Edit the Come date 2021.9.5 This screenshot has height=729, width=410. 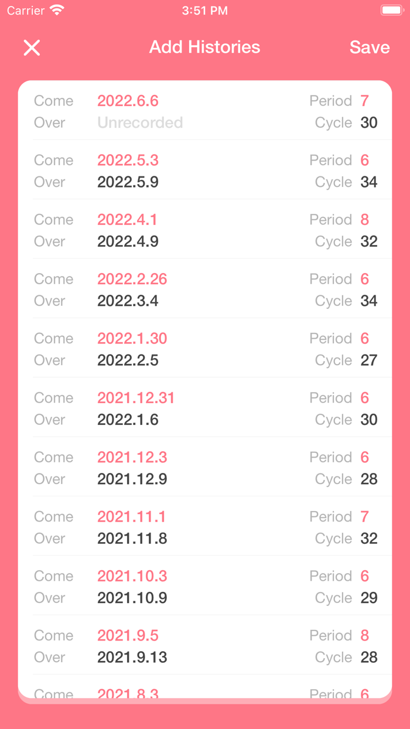tap(128, 635)
